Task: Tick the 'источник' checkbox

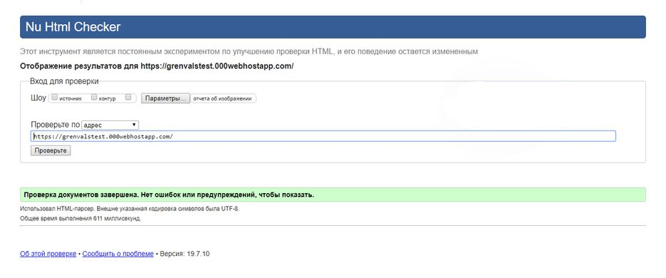Action: (x=54, y=98)
